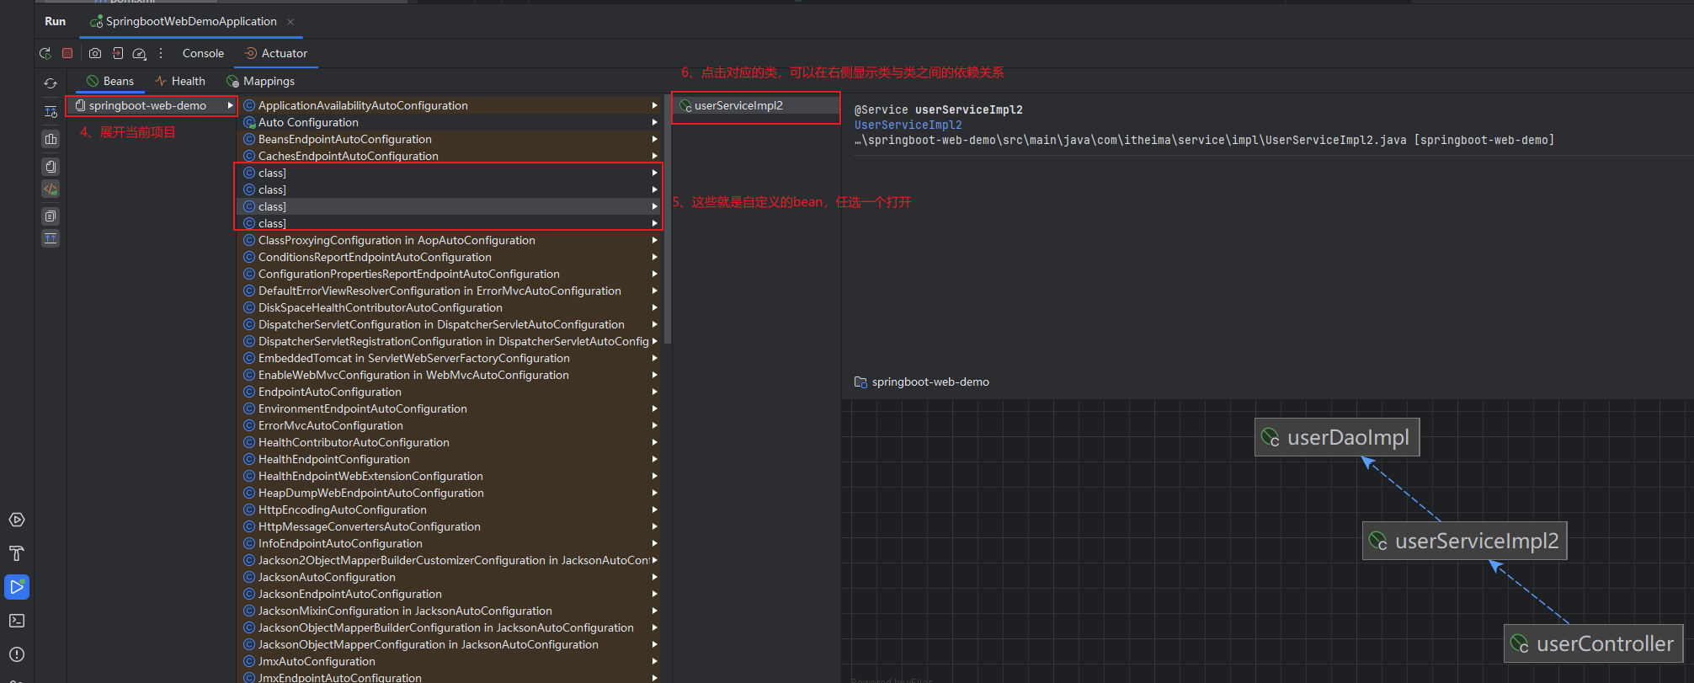Expand arrow for EndpointAutoConfiguration row
1694x683 pixels.
point(654,392)
